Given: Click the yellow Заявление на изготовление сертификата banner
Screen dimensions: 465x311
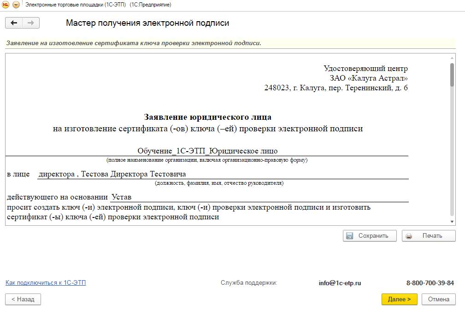Looking at the screenshot, I should point(230,43).
